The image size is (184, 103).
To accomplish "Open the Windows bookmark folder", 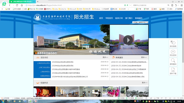I will click(96, 9).
